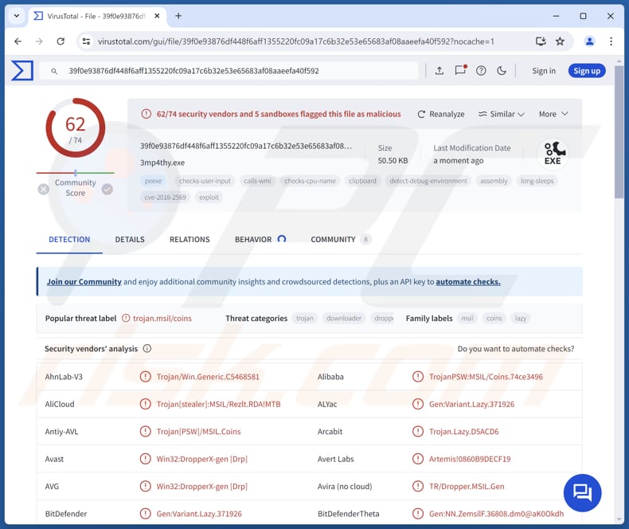629x529 pixels.
Task: Click Avira's TR/Dropper.MSIL.Gen result
Action: coord(467,487)
